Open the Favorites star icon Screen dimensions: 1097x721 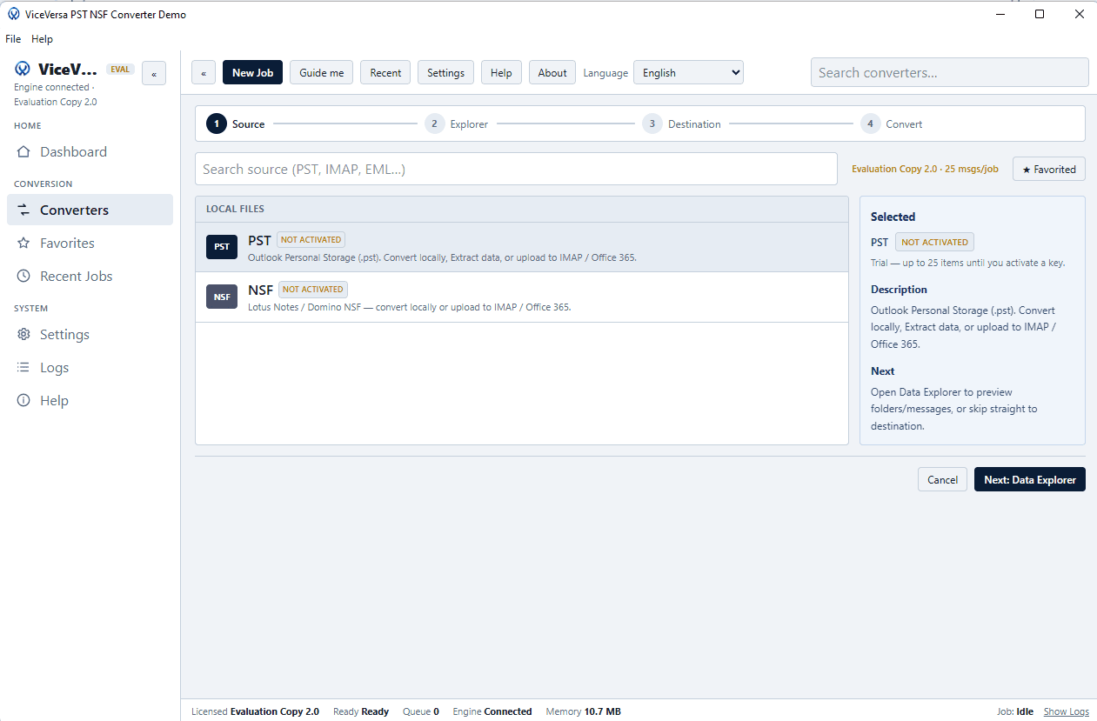pyautogui.click(x=24, y=244)
